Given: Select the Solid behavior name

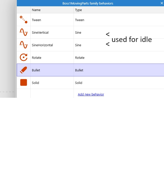Looking at the screenshot, I should [x=35, y=83].
